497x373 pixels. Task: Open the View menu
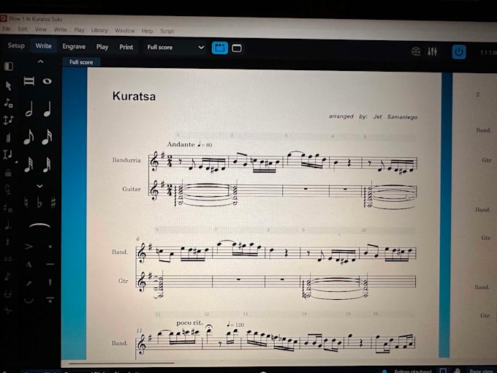(41, 29)
